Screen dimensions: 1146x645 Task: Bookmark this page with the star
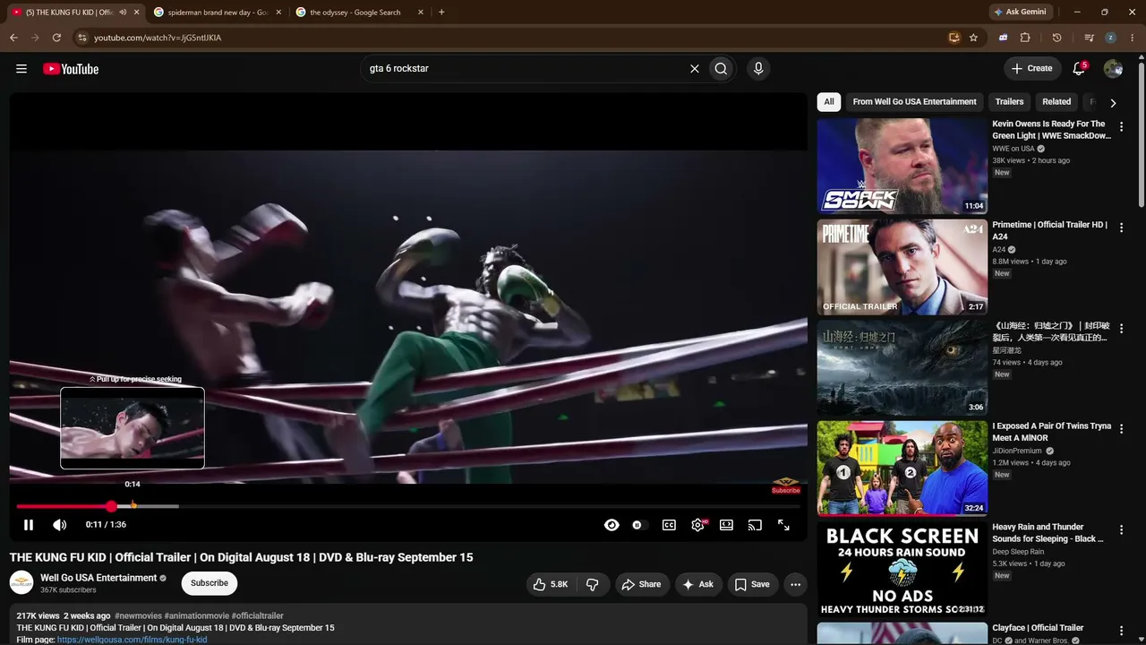coord(973,38)
